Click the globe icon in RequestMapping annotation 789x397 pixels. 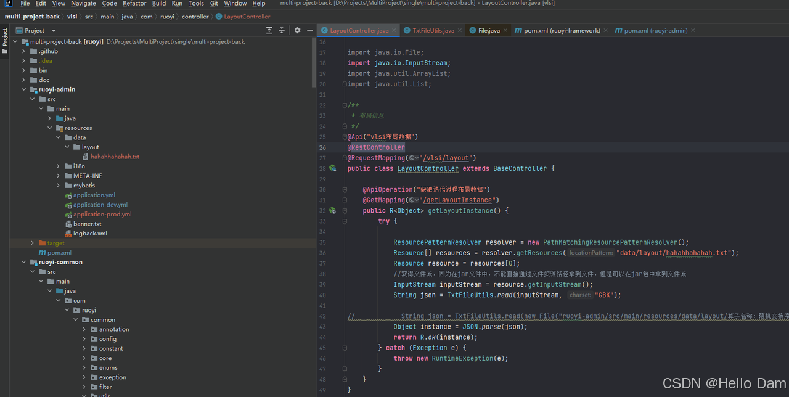point(412,158)
